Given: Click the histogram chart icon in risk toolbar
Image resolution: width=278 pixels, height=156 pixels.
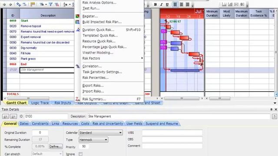Looking at the screenshot, I should (x=224, y=4).
